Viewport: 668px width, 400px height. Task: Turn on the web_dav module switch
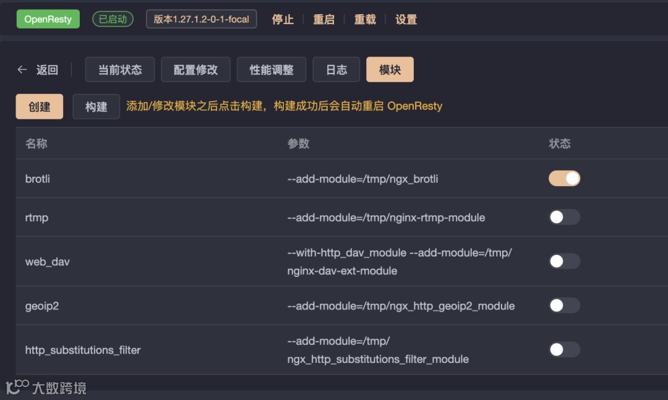point(564,261)
